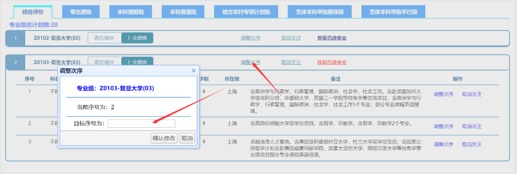Open the 本科提前批 tab
The image size is (517, 174).
click(x=131, y=12)
